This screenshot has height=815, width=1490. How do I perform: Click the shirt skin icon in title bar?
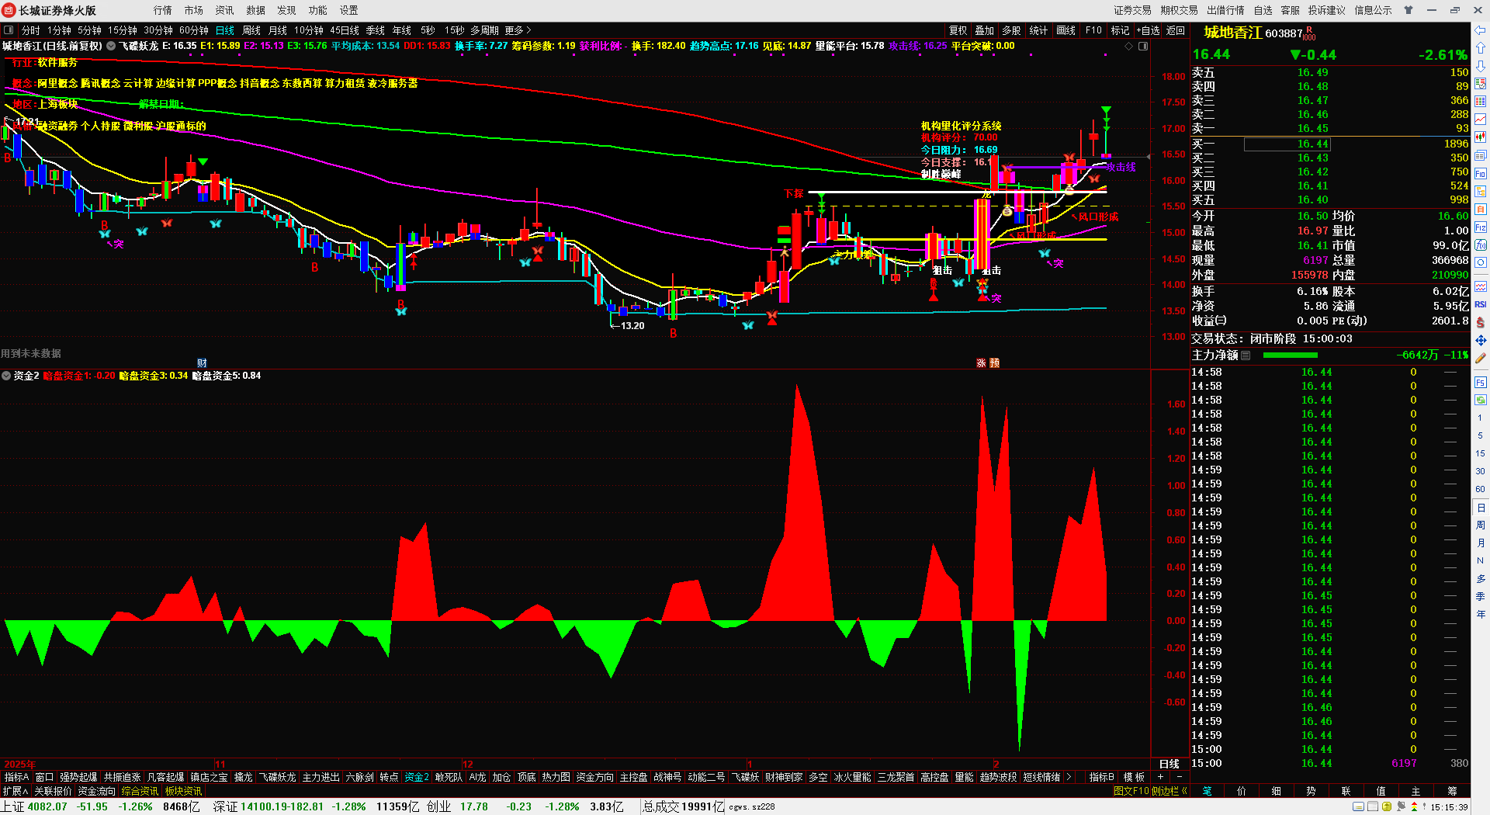click(x=1409, y=10)
